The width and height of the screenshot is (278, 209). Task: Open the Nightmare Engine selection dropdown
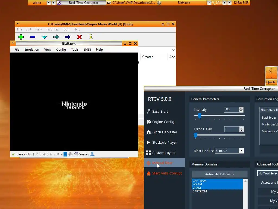[x=269, y=110]
